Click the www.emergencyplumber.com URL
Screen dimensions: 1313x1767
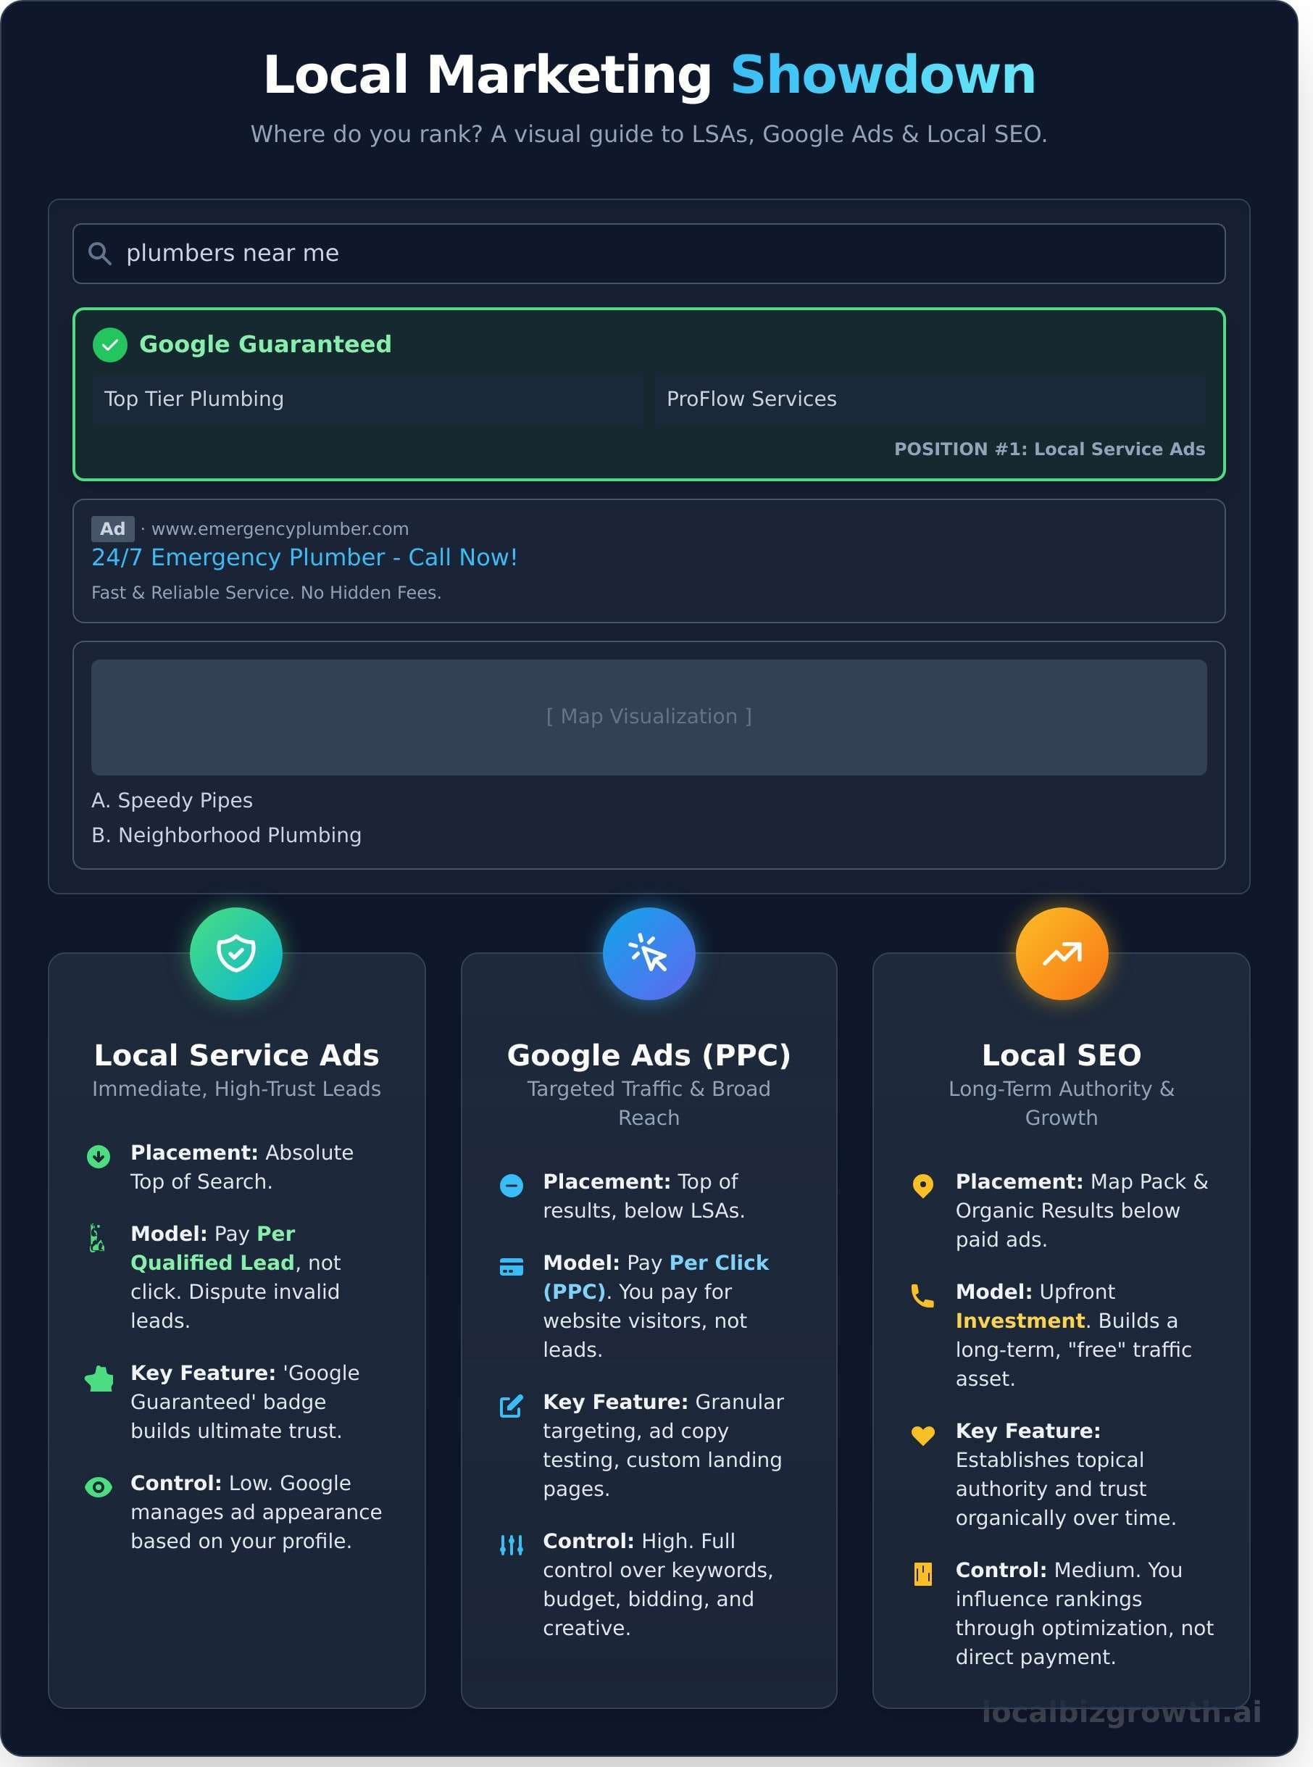280,528
